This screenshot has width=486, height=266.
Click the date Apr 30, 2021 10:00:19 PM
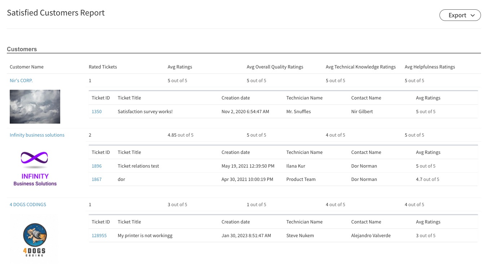click(x=247, y=179)
